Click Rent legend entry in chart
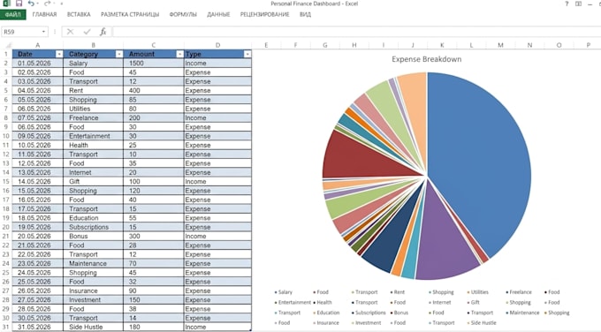This screenshot has height=332, width=601. pyautogui.click(x=398, y=292)
